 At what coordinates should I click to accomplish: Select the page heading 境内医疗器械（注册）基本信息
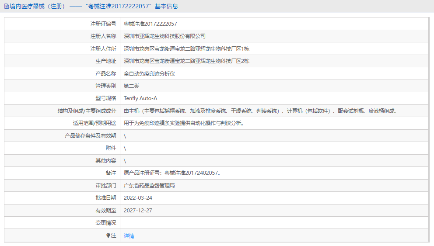click(x=94, y=6)
